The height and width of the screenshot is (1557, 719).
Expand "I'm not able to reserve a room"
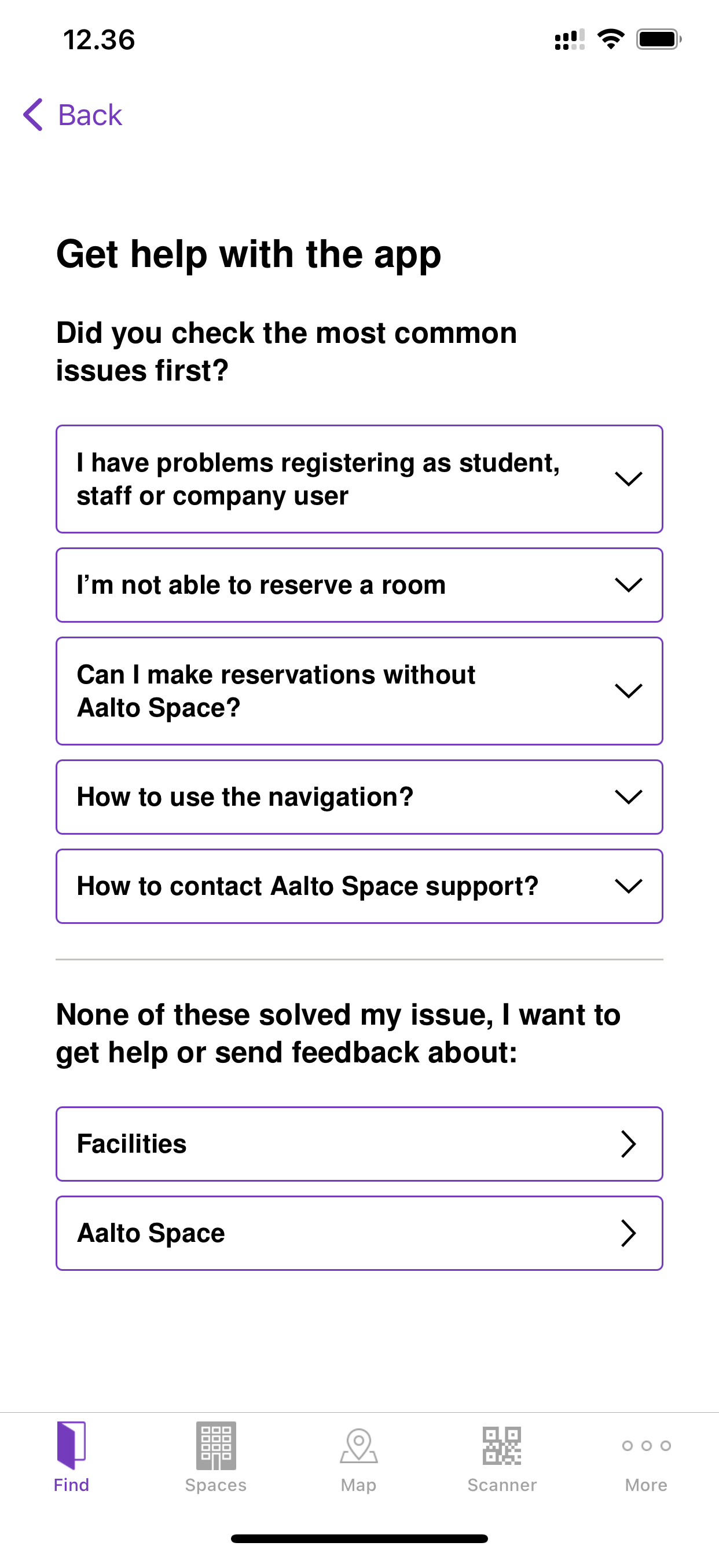click(359, 584)
